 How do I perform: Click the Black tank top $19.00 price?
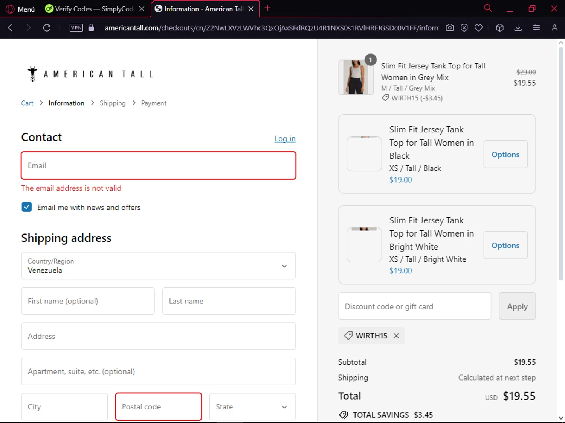point(401,180)
